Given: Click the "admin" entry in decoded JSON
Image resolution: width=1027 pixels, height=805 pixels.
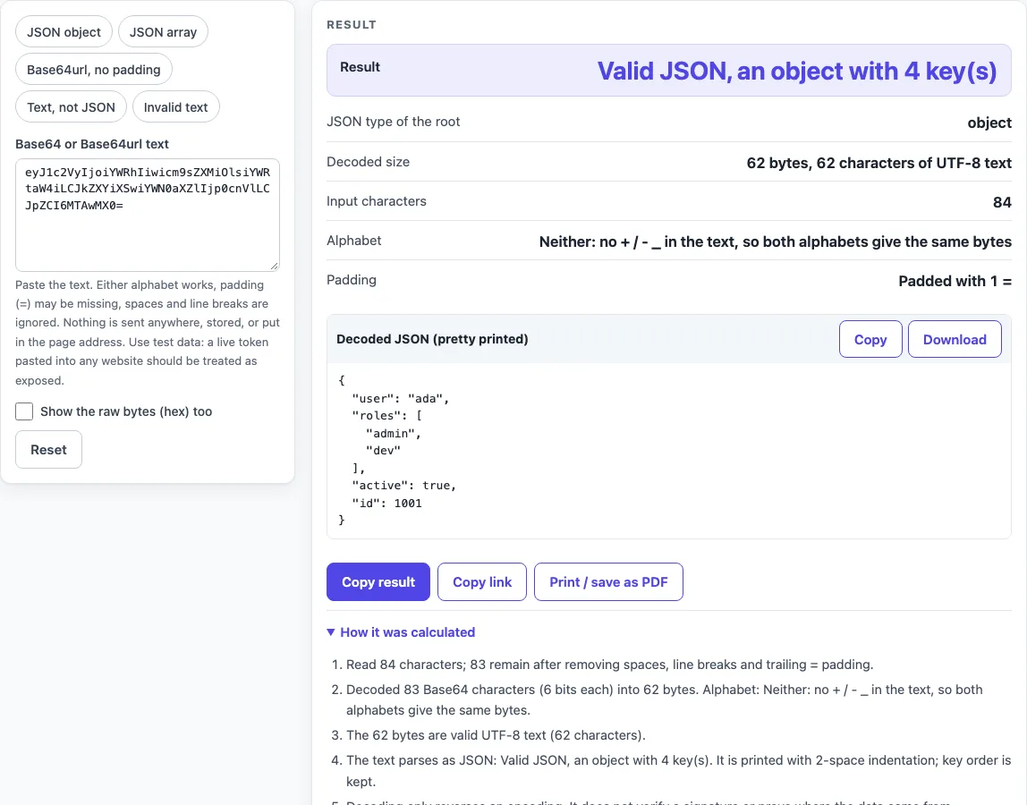Looking at the screenshot, I should 393,433.
